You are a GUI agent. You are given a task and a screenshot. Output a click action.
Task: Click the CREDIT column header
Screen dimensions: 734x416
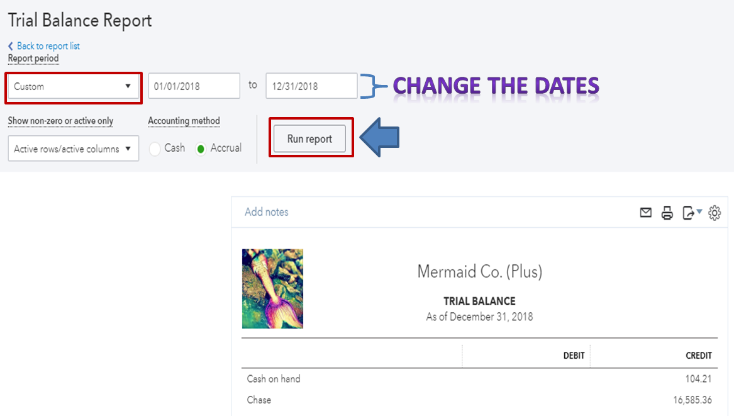pos(698,356)
